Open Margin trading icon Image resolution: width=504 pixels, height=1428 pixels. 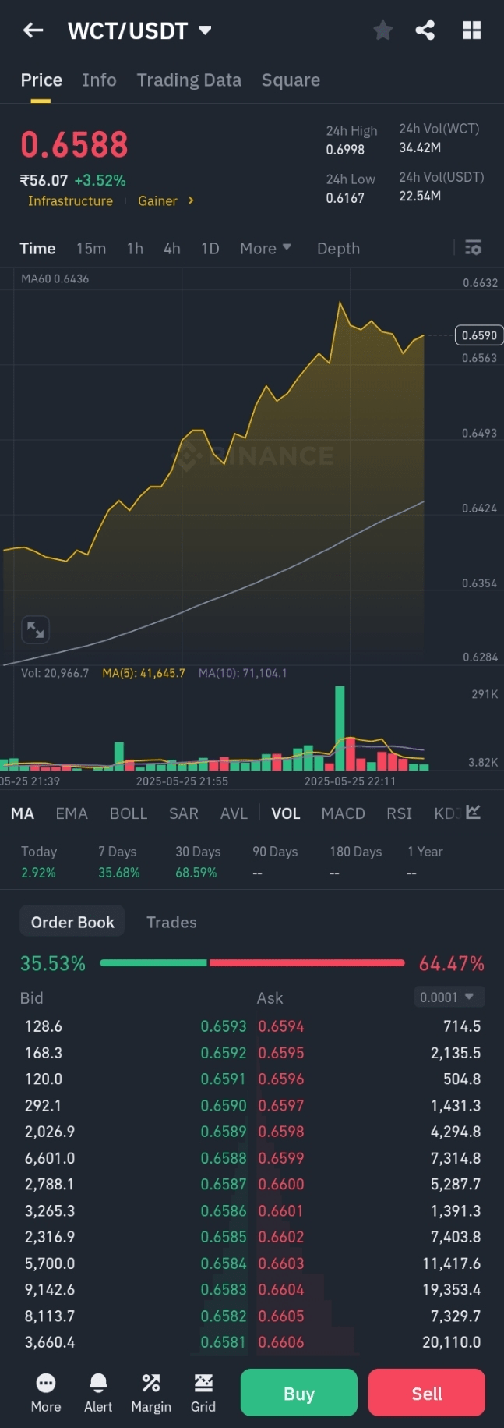point(151,1392)
